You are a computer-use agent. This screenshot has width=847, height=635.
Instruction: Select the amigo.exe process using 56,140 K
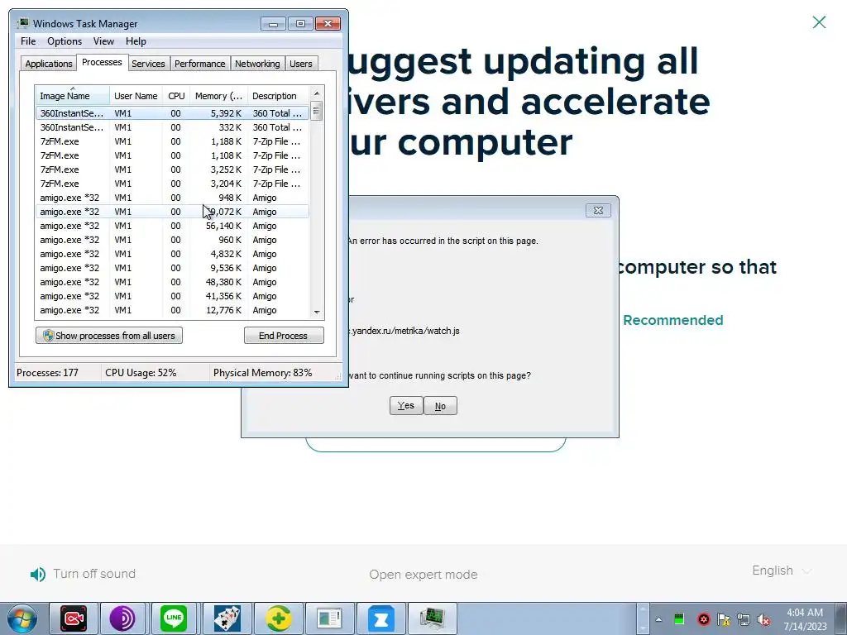click(172, 226)
